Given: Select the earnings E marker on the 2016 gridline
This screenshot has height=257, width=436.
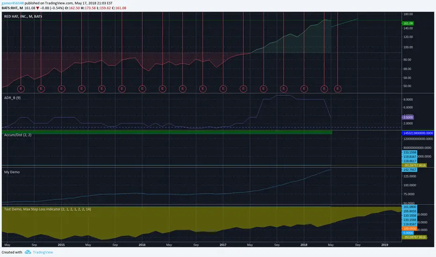Looking at the screenshot, I should coord(142,89).
